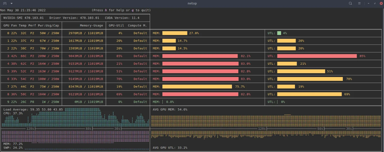The width and height of the screenshot is (384, 152).
Task: Click the AVG GPU MEM 54.6% label
Action: pyautogui.click(x=170, y=110)
